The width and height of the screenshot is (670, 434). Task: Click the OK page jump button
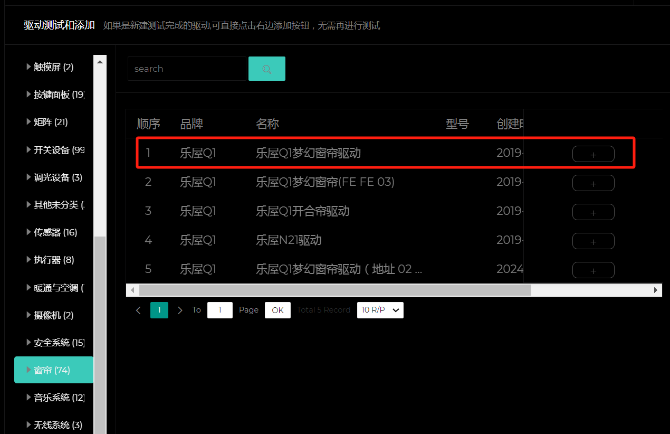[277, 310]
